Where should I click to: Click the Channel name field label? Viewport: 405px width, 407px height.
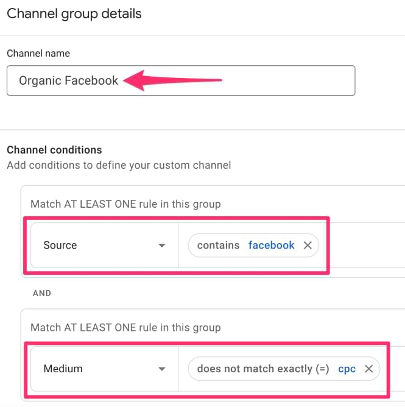38,53
